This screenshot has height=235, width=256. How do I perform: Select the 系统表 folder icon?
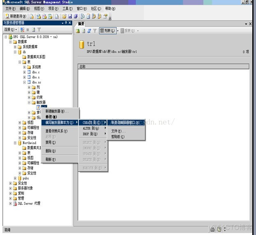coord(29,67)
